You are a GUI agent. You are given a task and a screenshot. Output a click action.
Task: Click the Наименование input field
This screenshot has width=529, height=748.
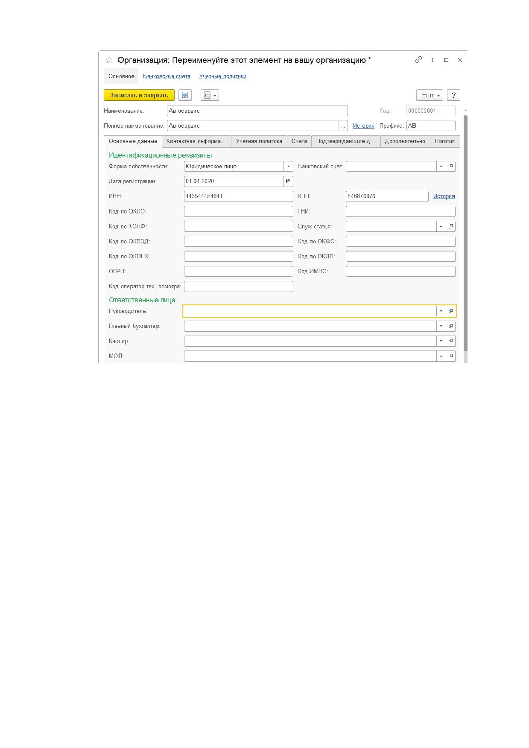257,111
